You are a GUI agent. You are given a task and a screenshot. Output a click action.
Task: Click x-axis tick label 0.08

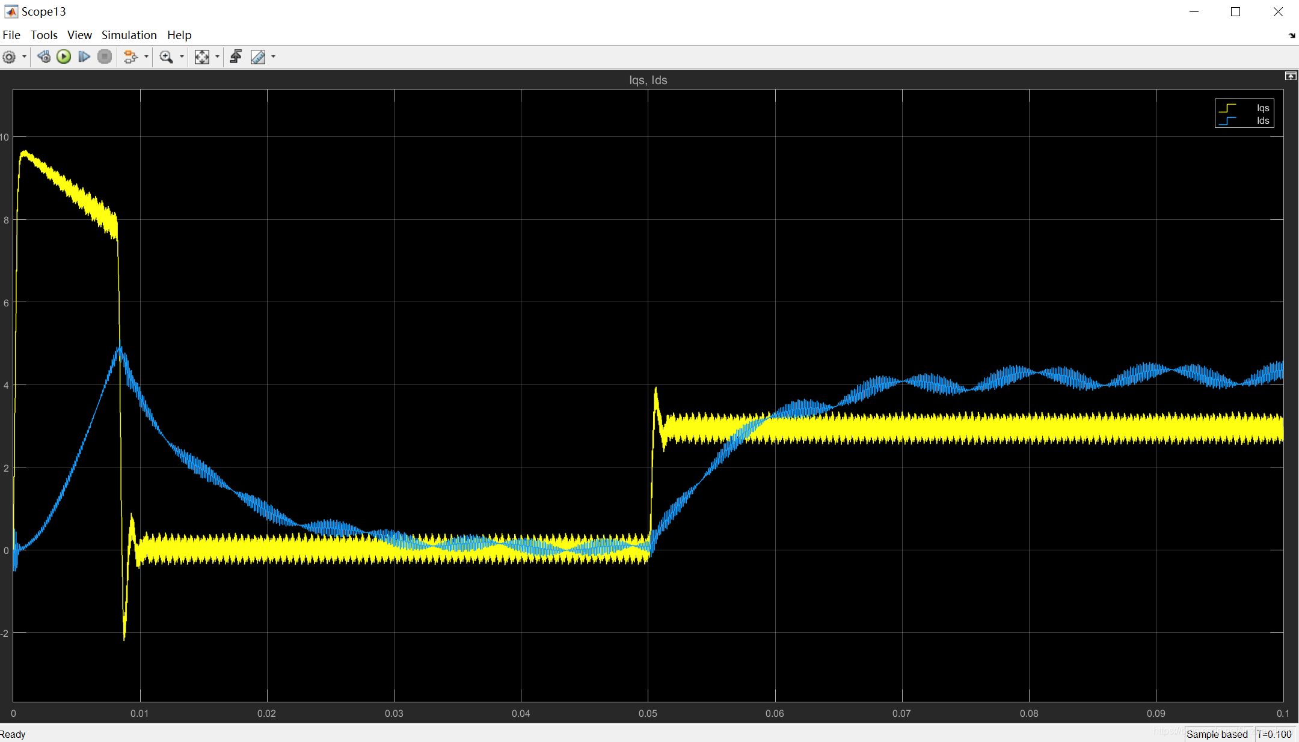coord(1029,713)
